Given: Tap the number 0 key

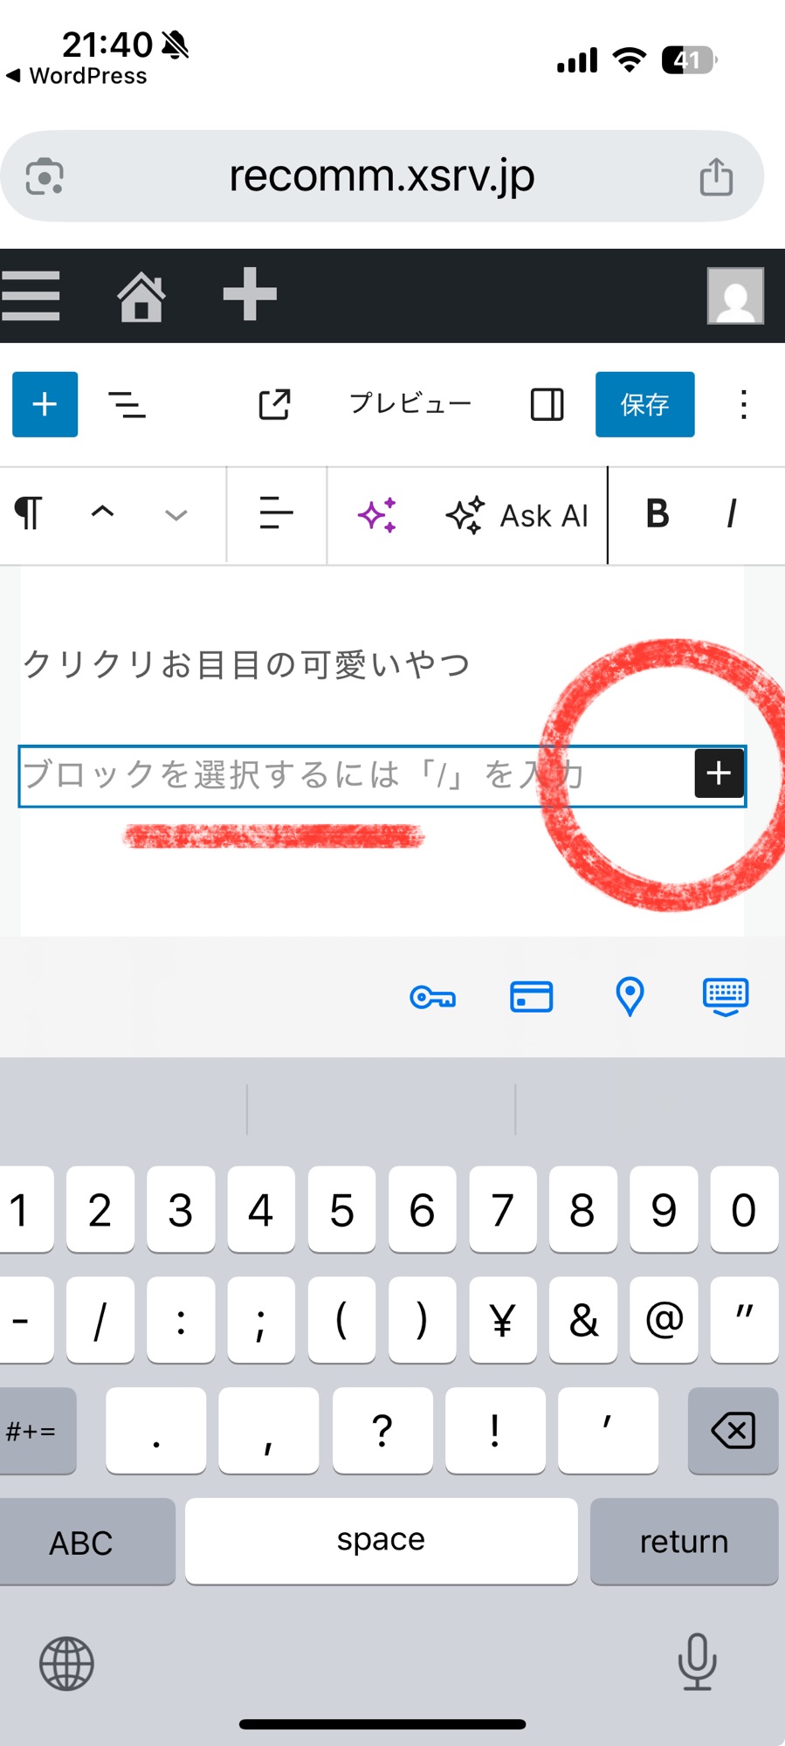Looking at the screenshot, I should coord(744,1209).
